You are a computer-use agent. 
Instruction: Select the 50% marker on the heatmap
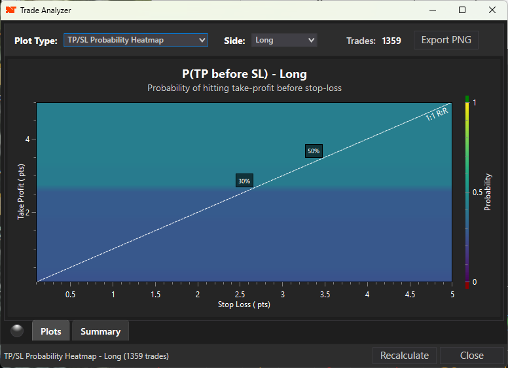314,151
